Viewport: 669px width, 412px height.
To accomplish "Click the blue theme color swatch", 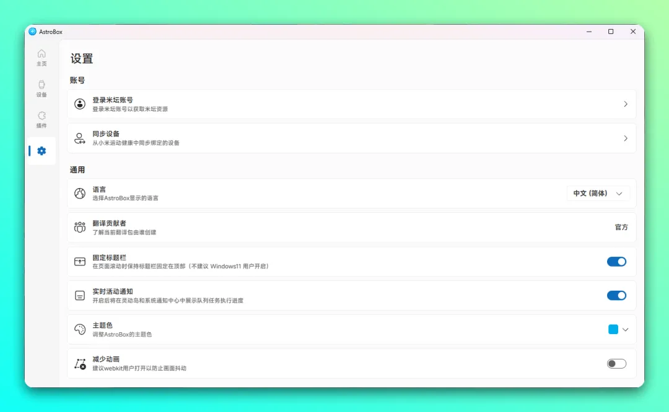I will (613, 329).
